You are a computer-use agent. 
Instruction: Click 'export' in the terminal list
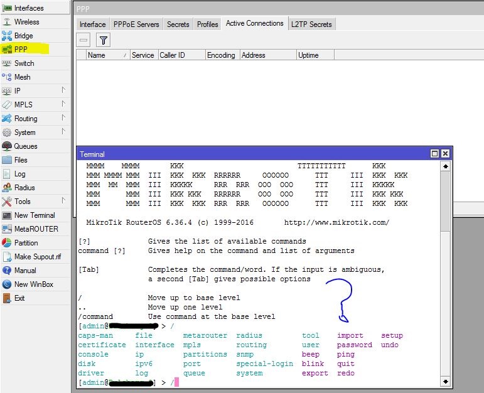tap(315, 374)
